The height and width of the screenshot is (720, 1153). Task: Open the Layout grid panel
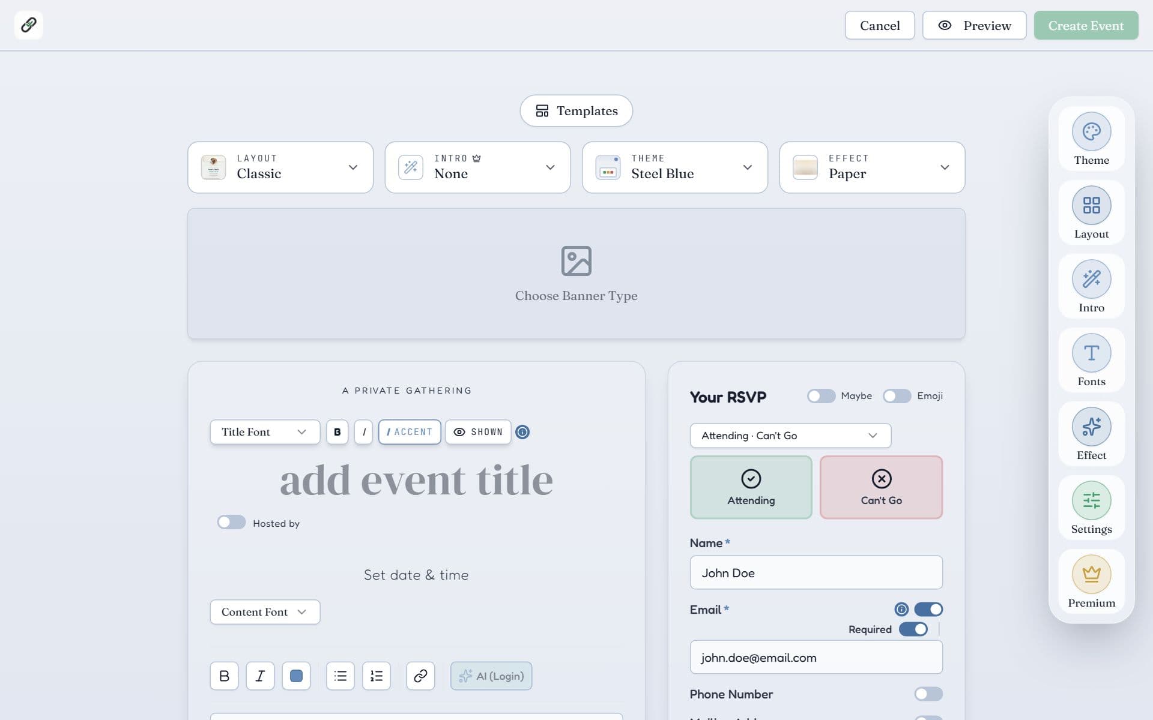pos(1091,212)
